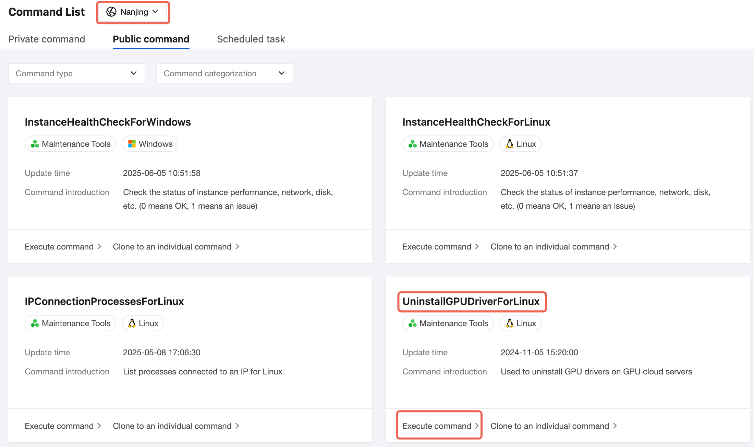Clone IPConnectionProcessesForLinux to an individual command
Screen dimensions: 754x447
[x=176, y=426]
